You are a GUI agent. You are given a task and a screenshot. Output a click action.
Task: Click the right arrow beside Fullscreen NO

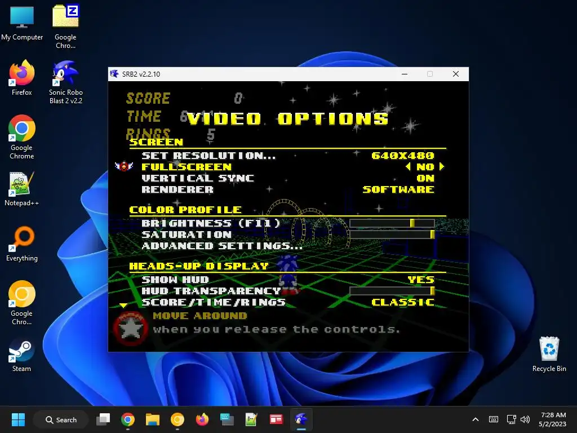(x=442, y=166)
